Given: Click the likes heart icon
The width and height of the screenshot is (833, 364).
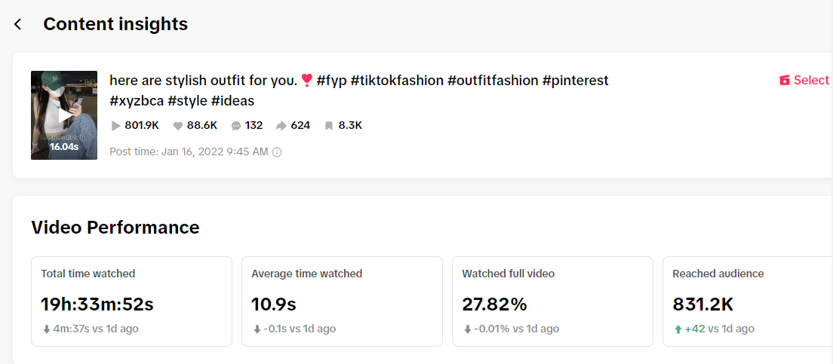Looking at the screenshot, I should pyautogui.click(x=178, y=126).
